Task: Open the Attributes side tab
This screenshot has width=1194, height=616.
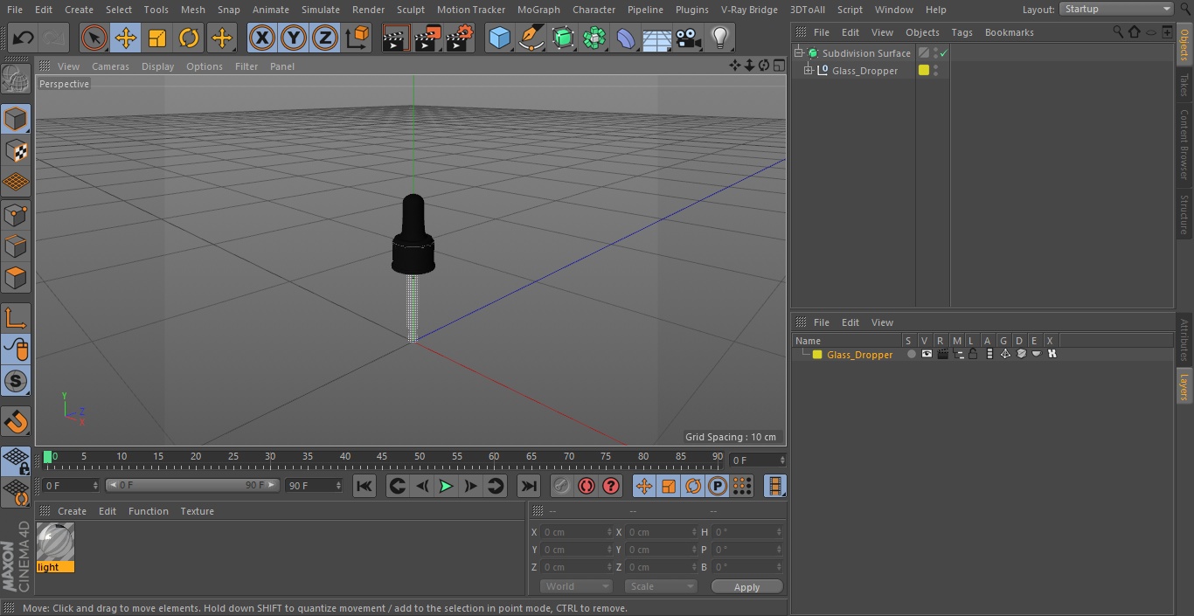Action: pos(1184,340)
